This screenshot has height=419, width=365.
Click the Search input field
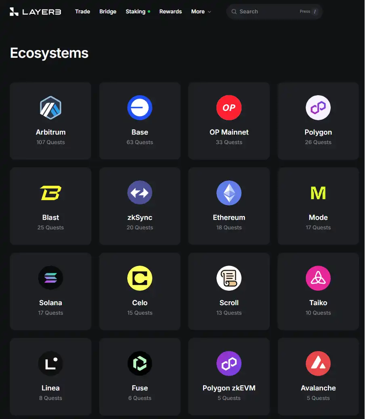pos(274,11)
